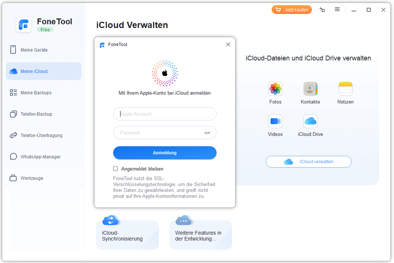Select Meine Backups in sidebar
This screenshot has width=394, height=263.
click(36, 93)
